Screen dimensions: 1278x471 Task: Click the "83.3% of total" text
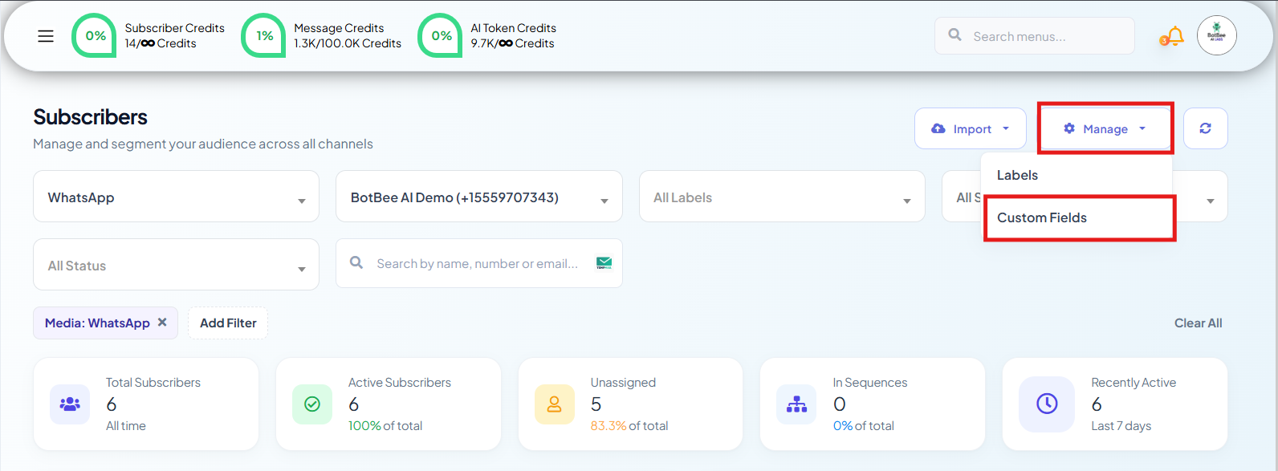[629, 425]
